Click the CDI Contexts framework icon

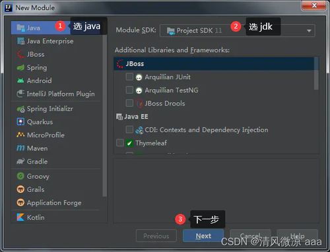[139, 130]
